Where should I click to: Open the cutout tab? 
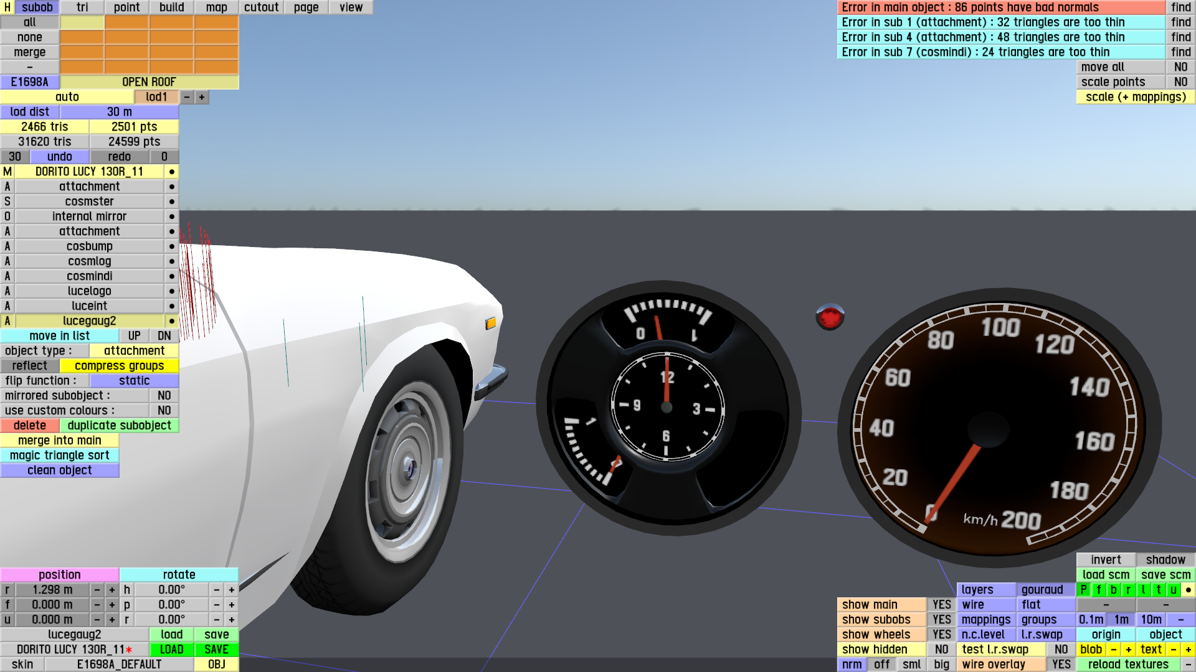click(x=261, y=7)
